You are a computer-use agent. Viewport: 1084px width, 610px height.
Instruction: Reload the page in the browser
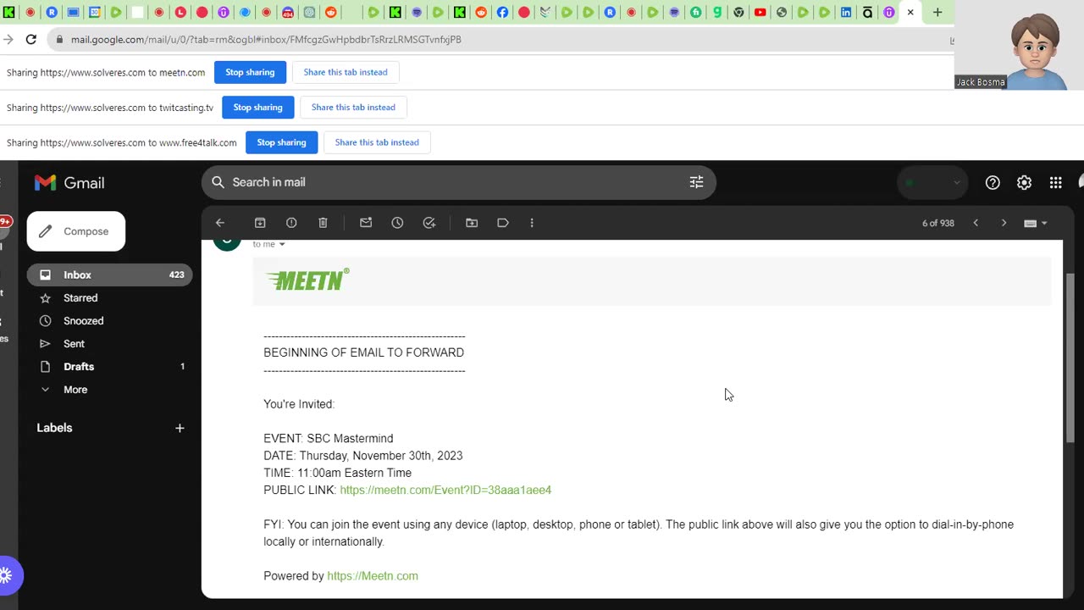(x=31, y=39)
